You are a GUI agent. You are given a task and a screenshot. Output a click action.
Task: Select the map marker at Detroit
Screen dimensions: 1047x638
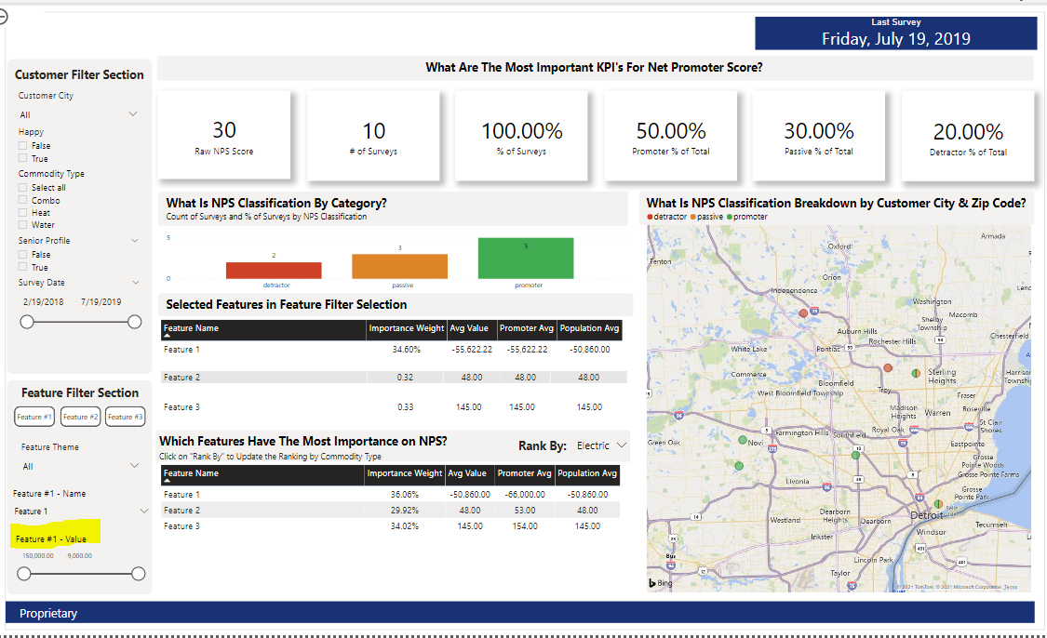[938, 504]
